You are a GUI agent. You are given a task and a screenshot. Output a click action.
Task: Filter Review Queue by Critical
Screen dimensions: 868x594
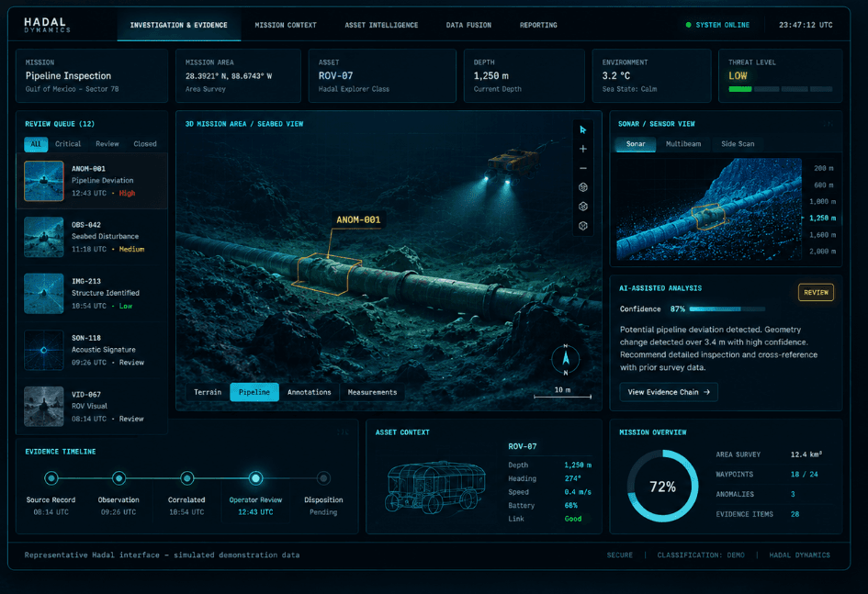point(68,144)
